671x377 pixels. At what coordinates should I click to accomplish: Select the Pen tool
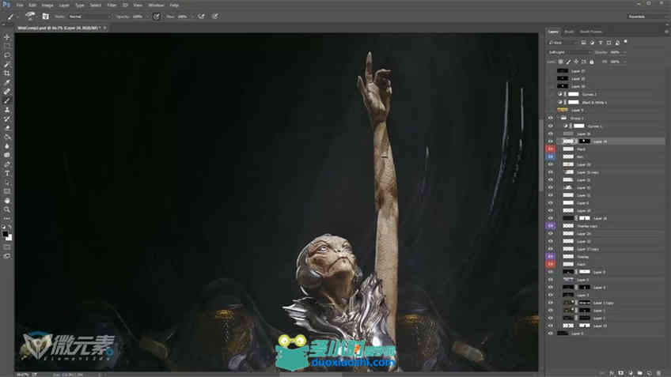[x=7, y=164]
